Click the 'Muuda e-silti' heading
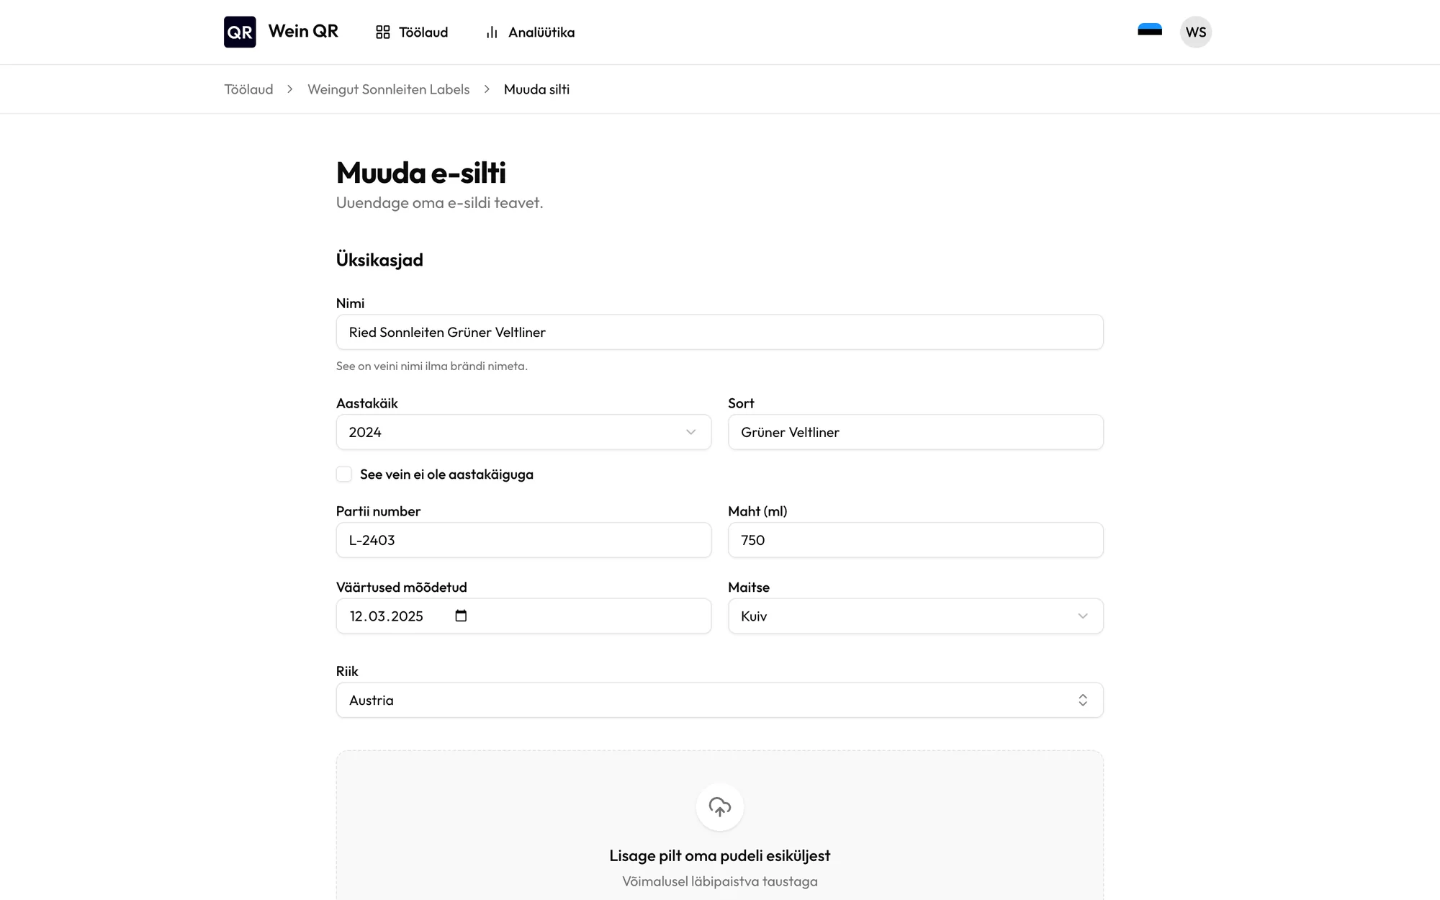 pos(421,173)
